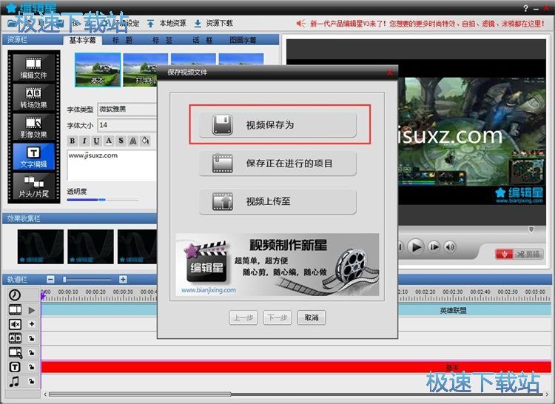
Task: Switch to the 基本字幕 tab
Action: 82,40
